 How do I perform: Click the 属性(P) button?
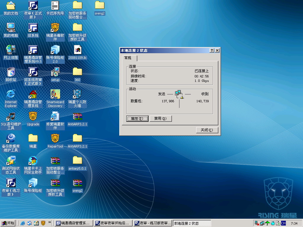click(137, 119)
